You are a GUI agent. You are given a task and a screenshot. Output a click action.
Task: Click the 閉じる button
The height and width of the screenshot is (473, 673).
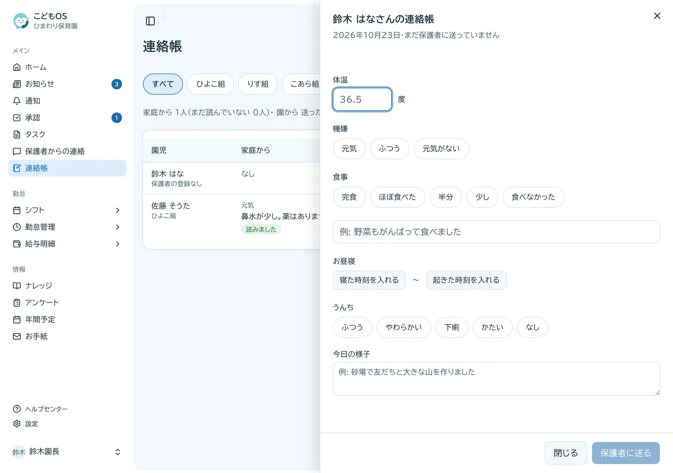coord(566,453)
